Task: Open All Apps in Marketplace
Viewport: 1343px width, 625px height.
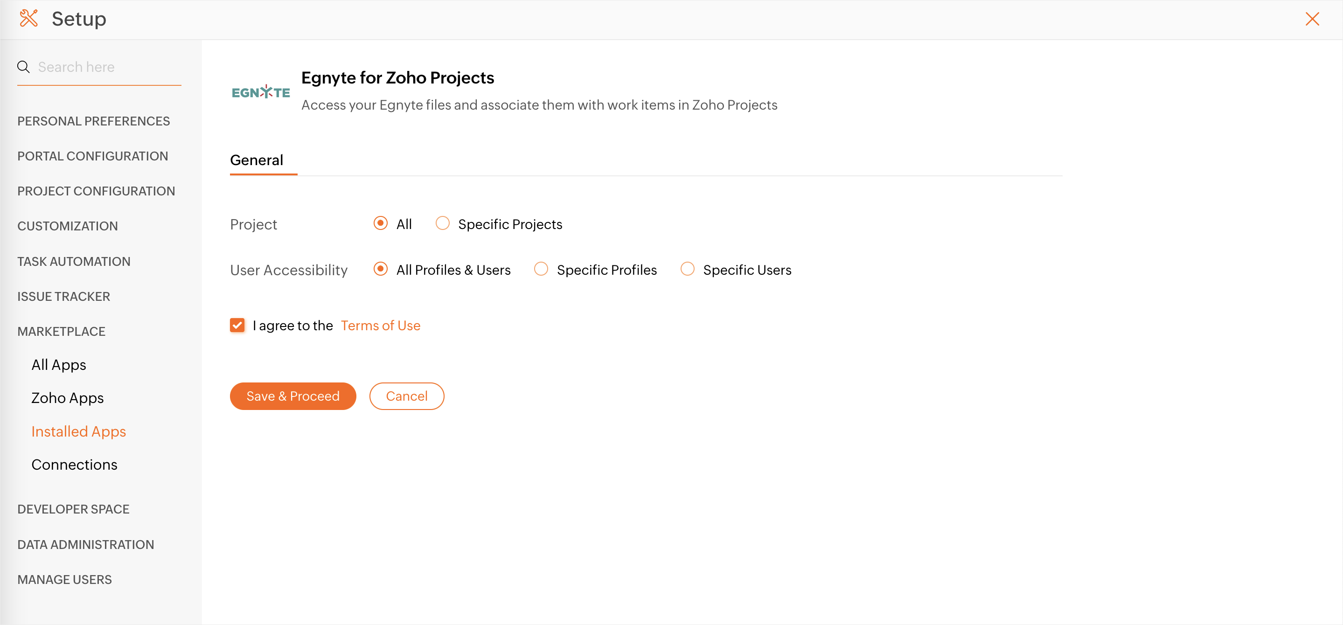Action: [x=59, y=365]
